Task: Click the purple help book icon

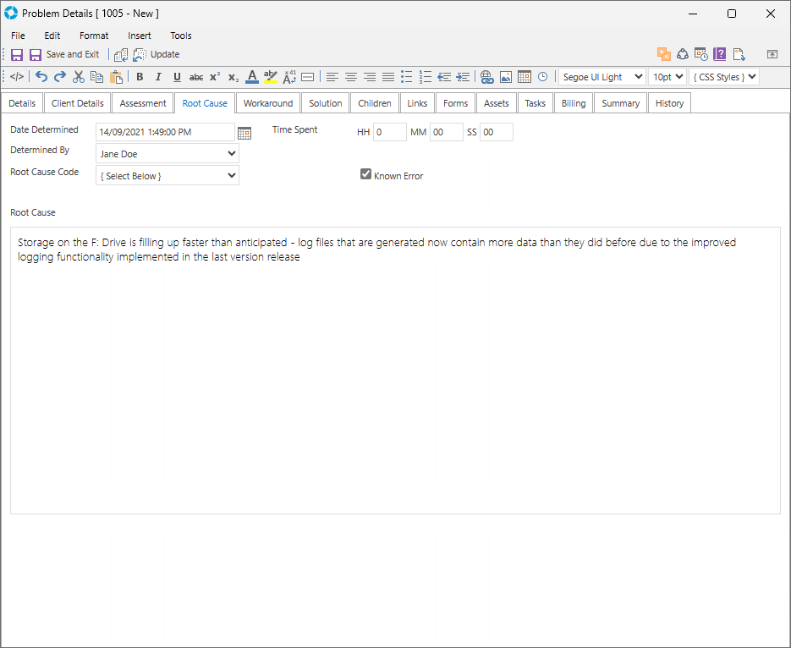Action: pos(720,54)
